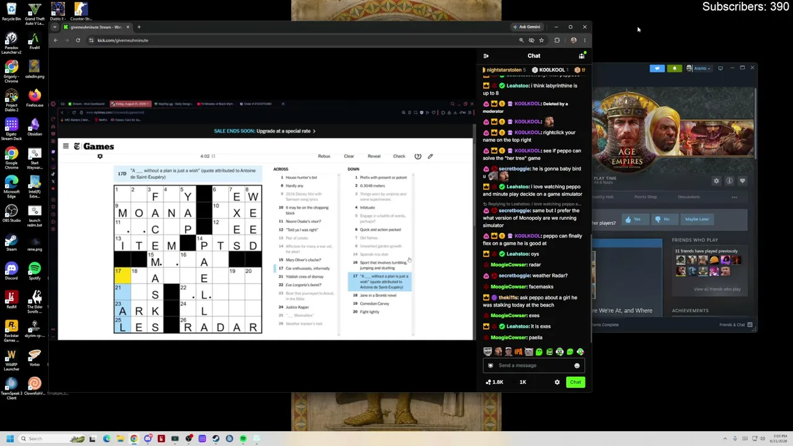Open the Check crossword menu
793x446 pixels.
tap(399, 156)
